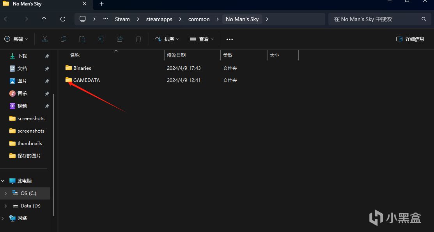434x232 pixels.
Task: Expand the Data (D:) drive node
Action: click(x=5, y=206)
